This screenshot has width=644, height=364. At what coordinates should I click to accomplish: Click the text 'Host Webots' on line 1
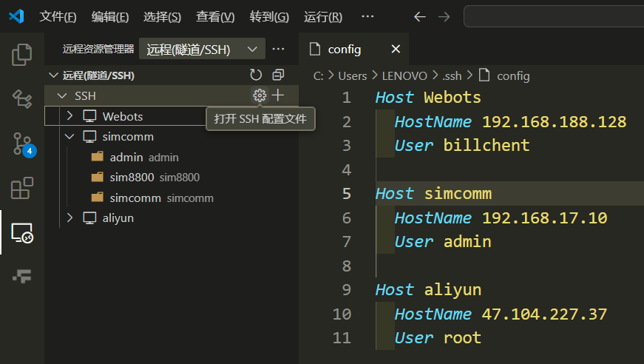(428, 98)
